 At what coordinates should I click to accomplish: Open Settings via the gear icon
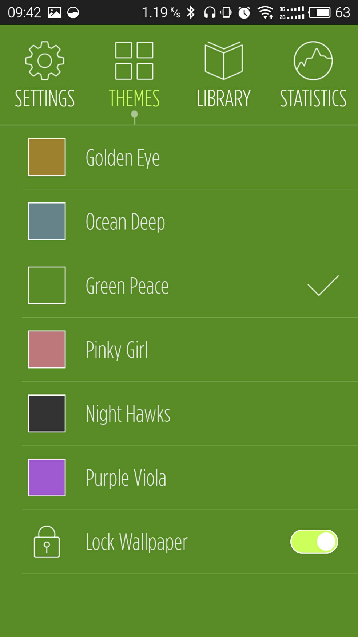(45, 60)
